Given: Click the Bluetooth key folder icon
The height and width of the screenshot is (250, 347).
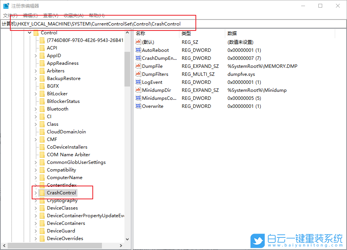Looking at the screenshot, I should click(x=42, y=109).
